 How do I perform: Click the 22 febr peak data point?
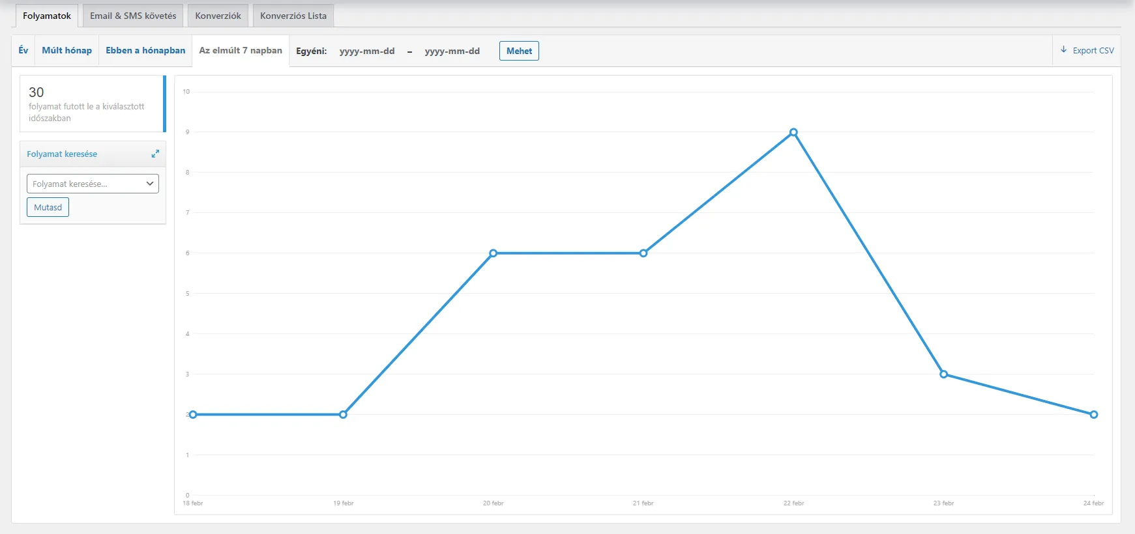793,132
